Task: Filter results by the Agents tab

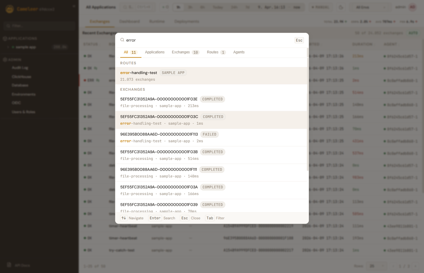Action: tap(239, 52)
